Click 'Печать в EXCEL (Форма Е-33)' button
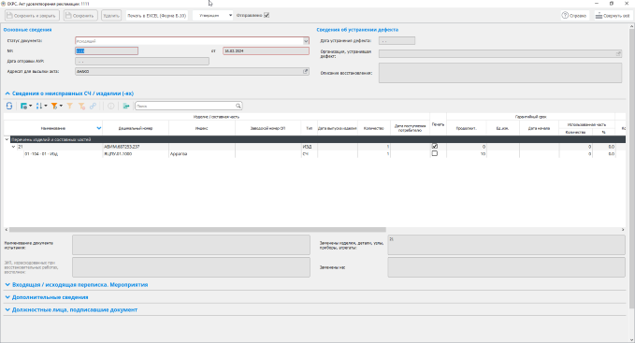635x343 pixels. (x=157, y=15)
